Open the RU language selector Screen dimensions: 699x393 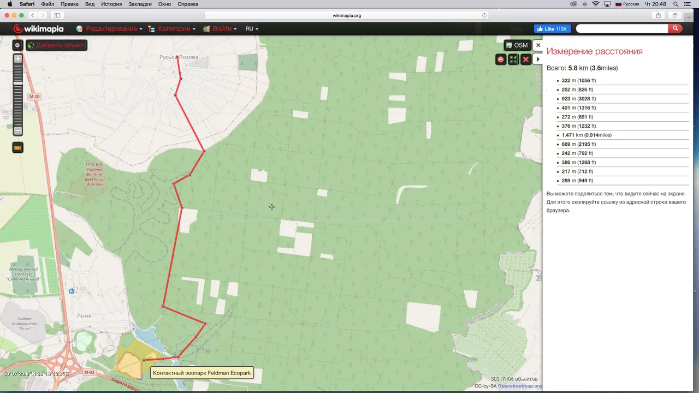click(252, 29)
